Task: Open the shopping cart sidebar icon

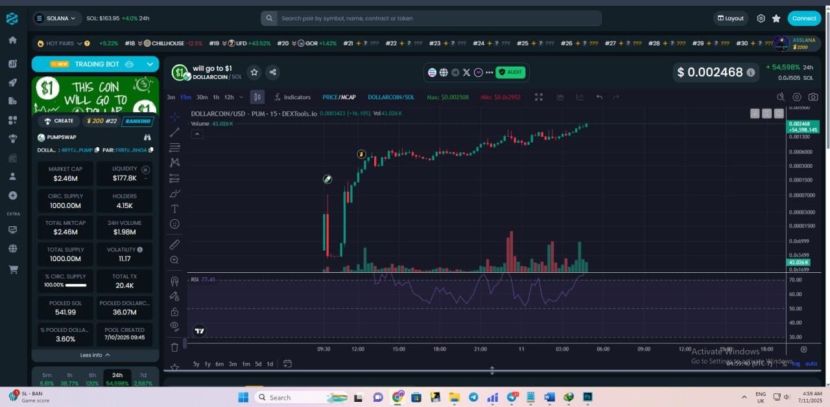Action: click(12, 270)
